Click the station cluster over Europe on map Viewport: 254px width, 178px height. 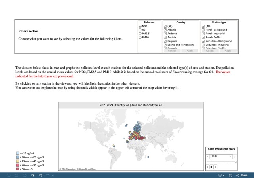pos(137,133)
